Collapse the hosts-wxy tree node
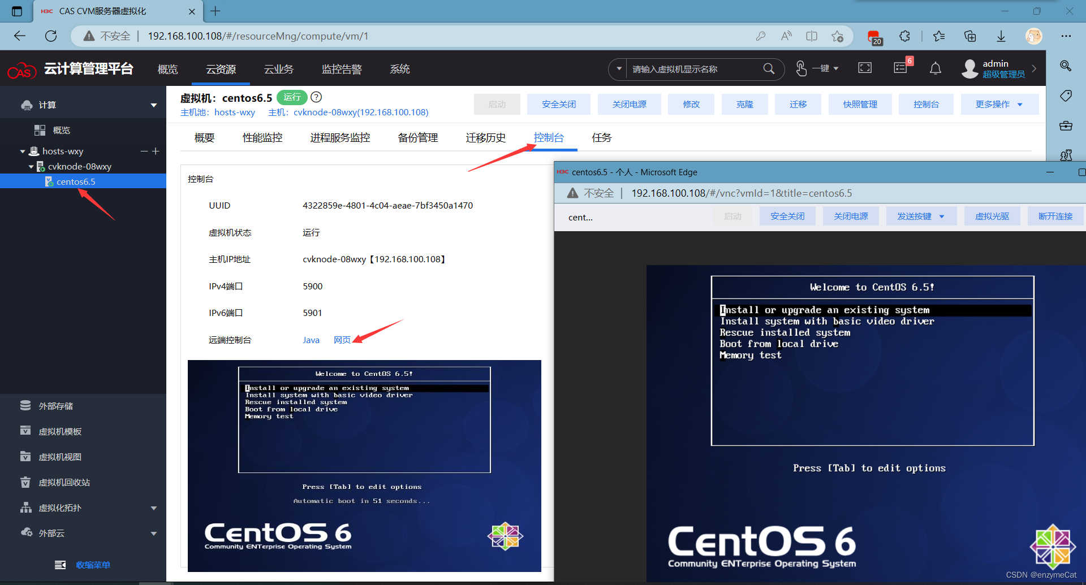 [x=23, y=151]
